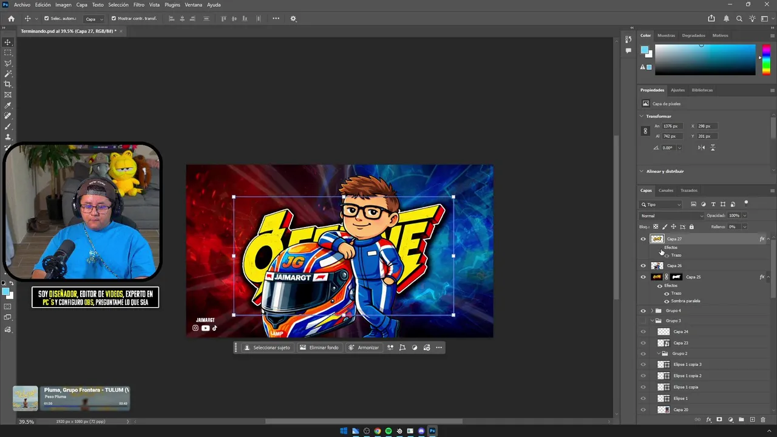Select the Eyedropper tool
The width and height of the screenshot is (777, 437).
point(8,106)
